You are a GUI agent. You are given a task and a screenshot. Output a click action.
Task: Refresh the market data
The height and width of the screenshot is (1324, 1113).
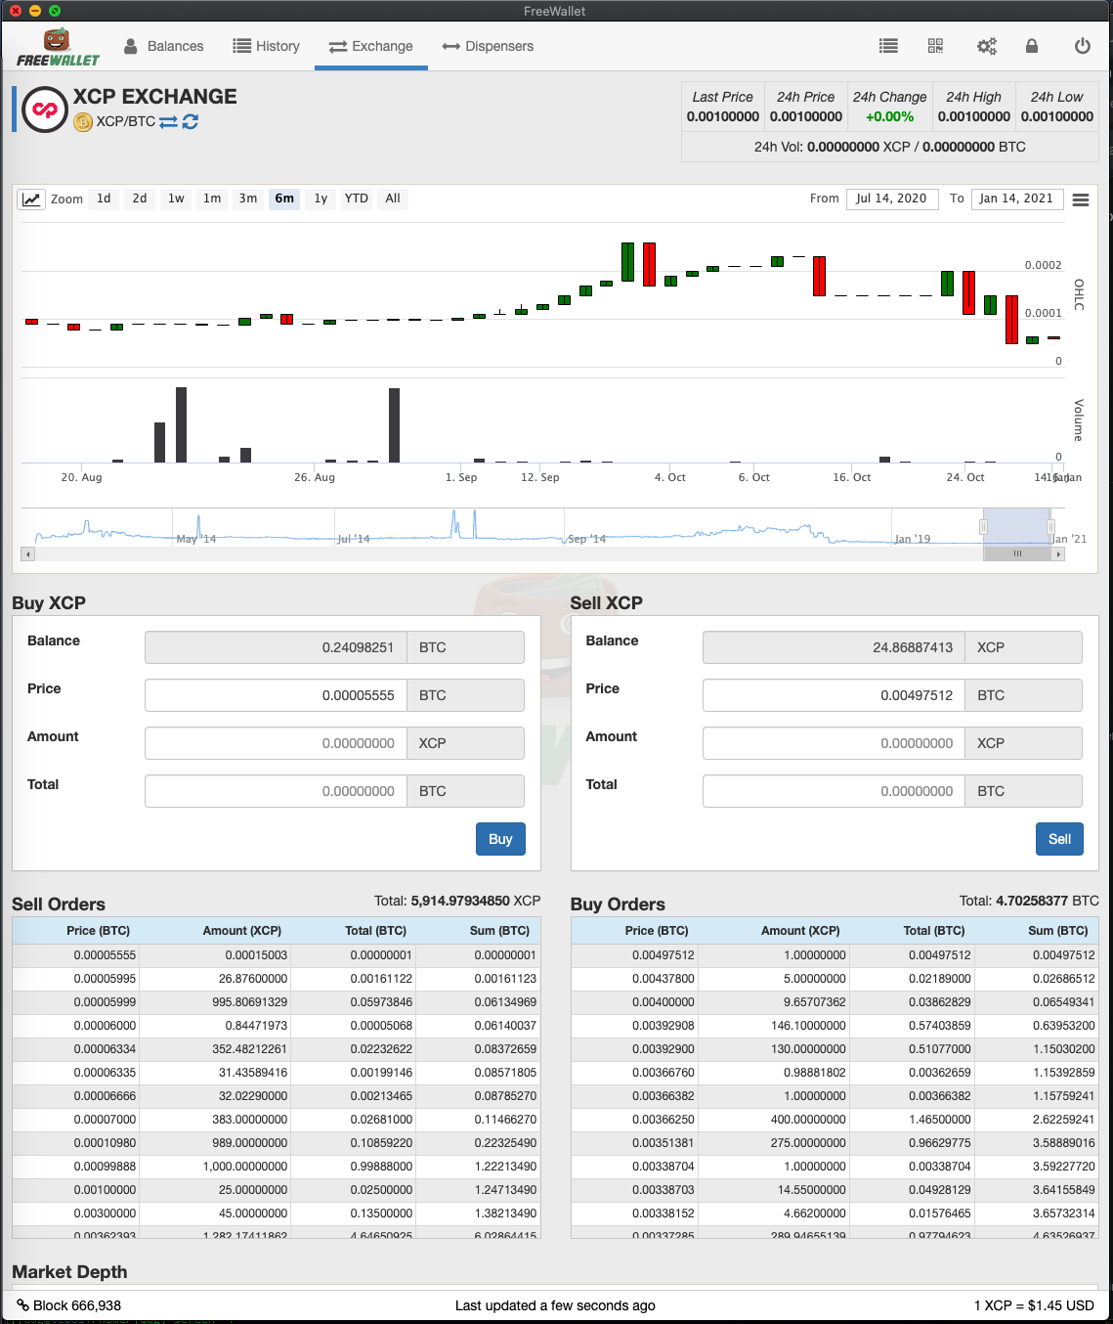[x=191, y=122]
